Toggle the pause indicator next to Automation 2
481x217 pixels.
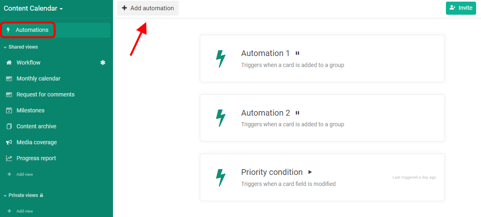(297, 113)
